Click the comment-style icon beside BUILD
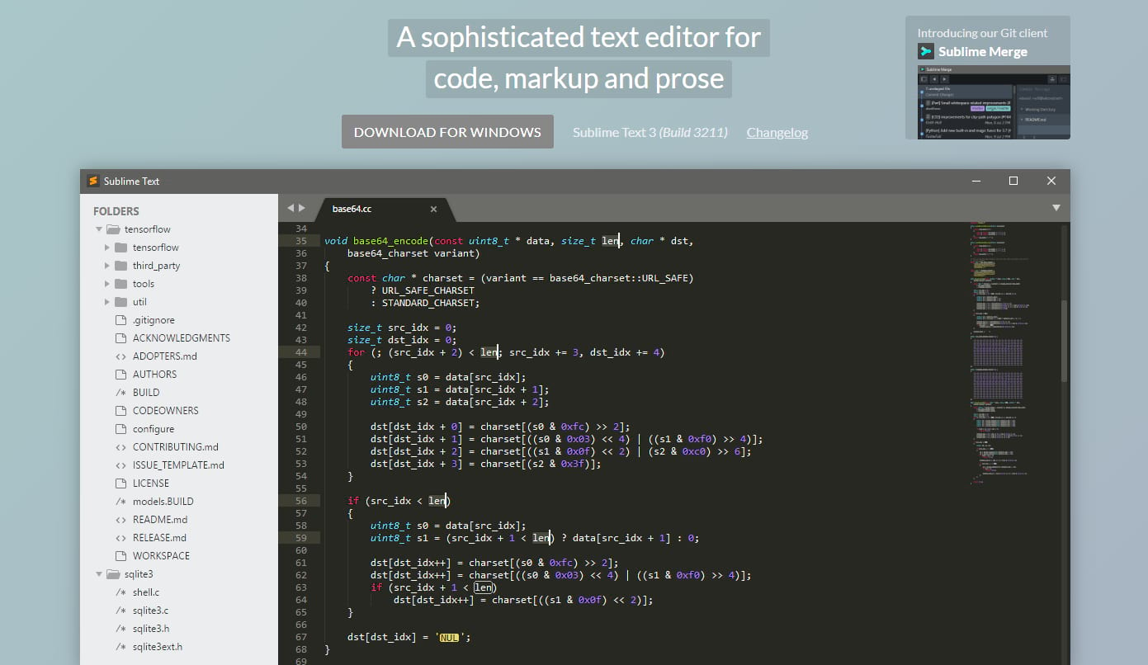 [x=120, y=392]
